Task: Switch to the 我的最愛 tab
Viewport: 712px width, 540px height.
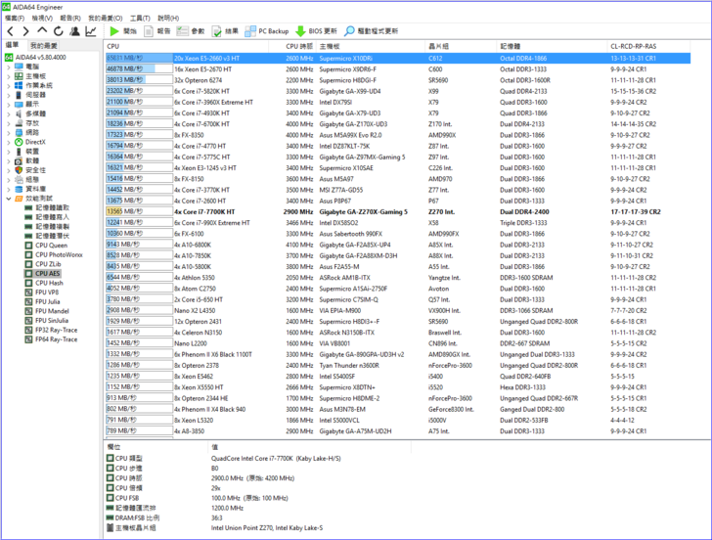Action: click(43, 46)
